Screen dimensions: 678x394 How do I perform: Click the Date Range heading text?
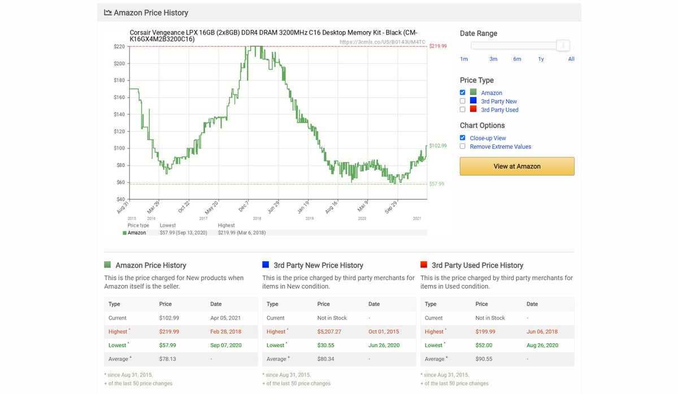pyautogui.click(x=479, y=33)
